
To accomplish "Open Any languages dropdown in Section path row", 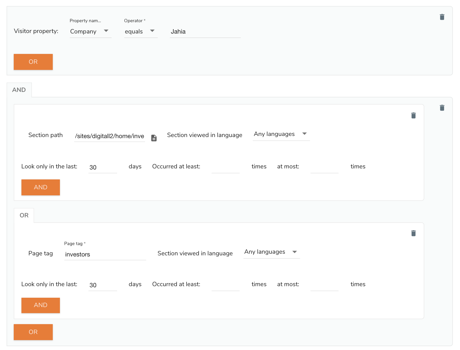I will click(281, 134).
